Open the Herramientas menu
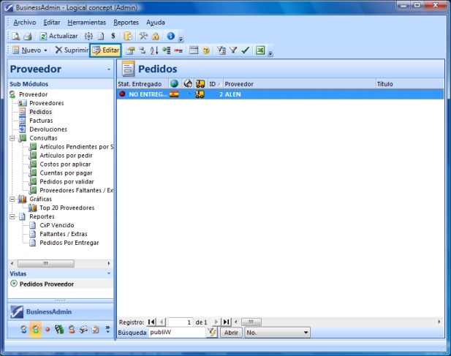 [86, 23]
